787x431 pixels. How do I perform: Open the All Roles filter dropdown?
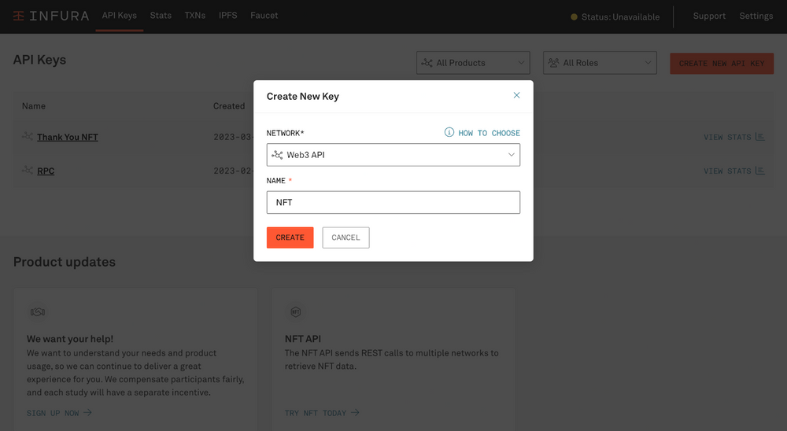click(x=599, y=63)
